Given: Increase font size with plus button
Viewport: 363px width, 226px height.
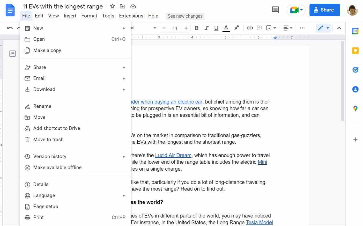Looking at the screenshot, I should tap(186, 28).
